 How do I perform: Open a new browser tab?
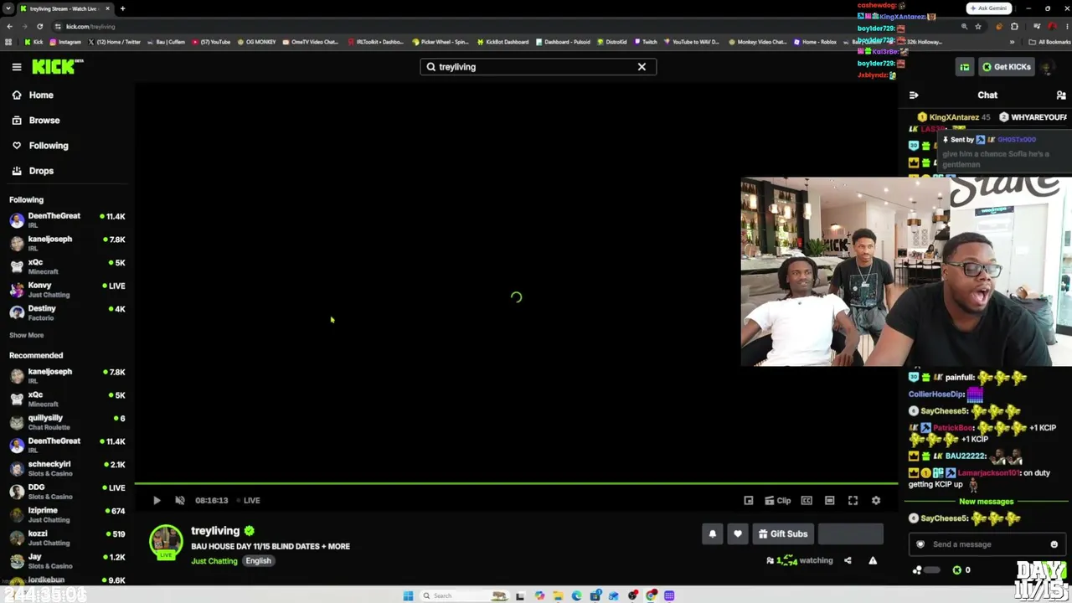click(122, 8)
